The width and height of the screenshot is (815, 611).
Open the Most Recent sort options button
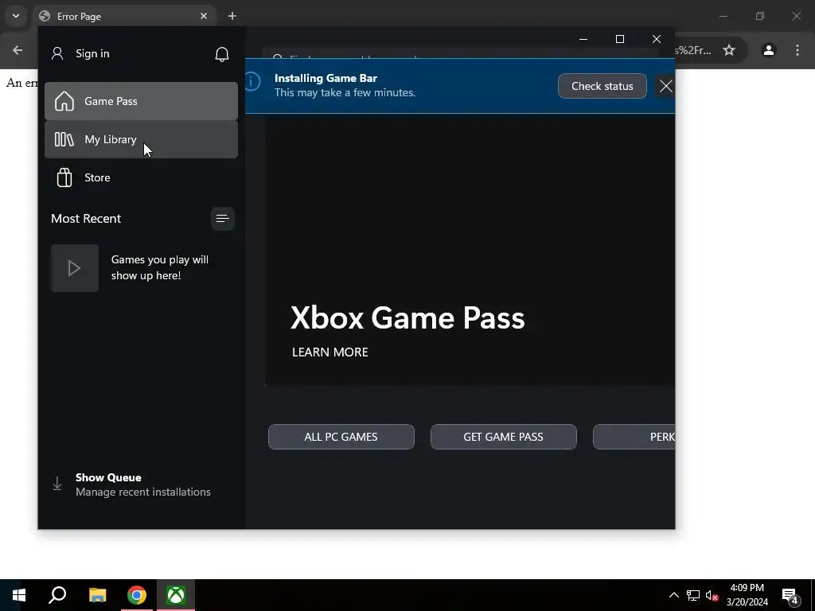(223, 219)
